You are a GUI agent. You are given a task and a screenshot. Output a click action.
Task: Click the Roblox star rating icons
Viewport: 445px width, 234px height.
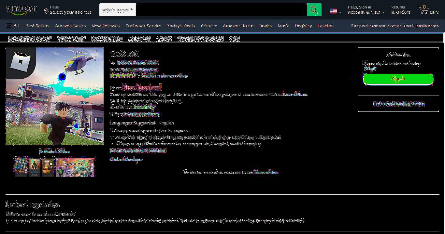click(123, 75)
